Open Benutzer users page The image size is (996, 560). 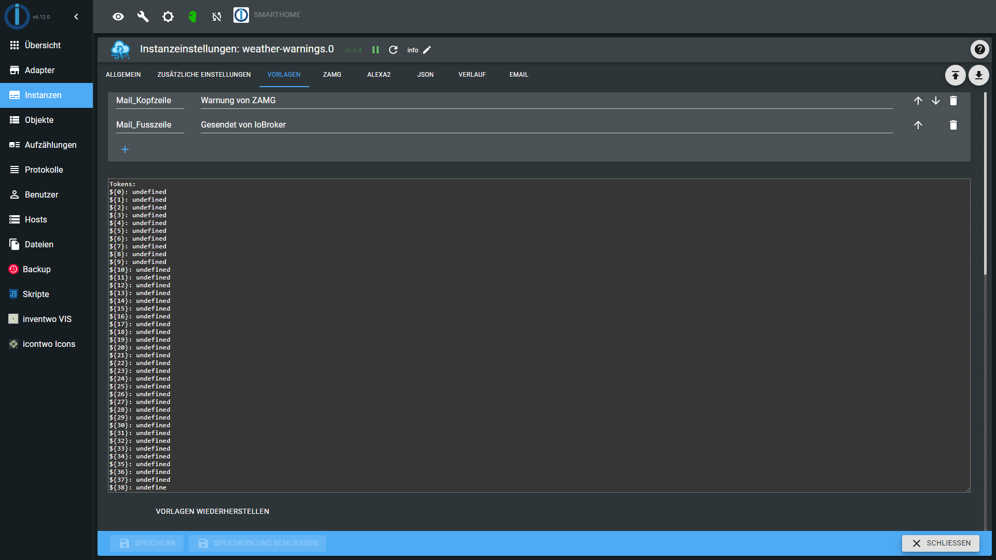tap(46, 195)
